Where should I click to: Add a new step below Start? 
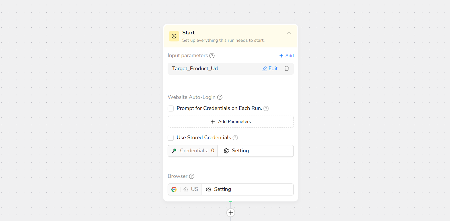point(231,212)
